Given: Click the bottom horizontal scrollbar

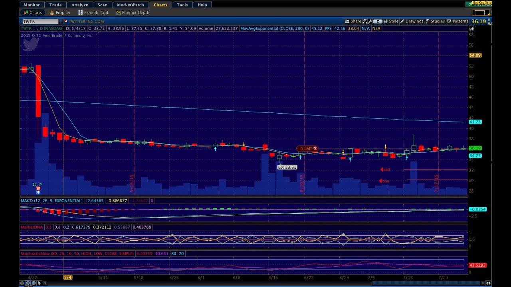Looking at the screenshot, I should coord(426,283).
